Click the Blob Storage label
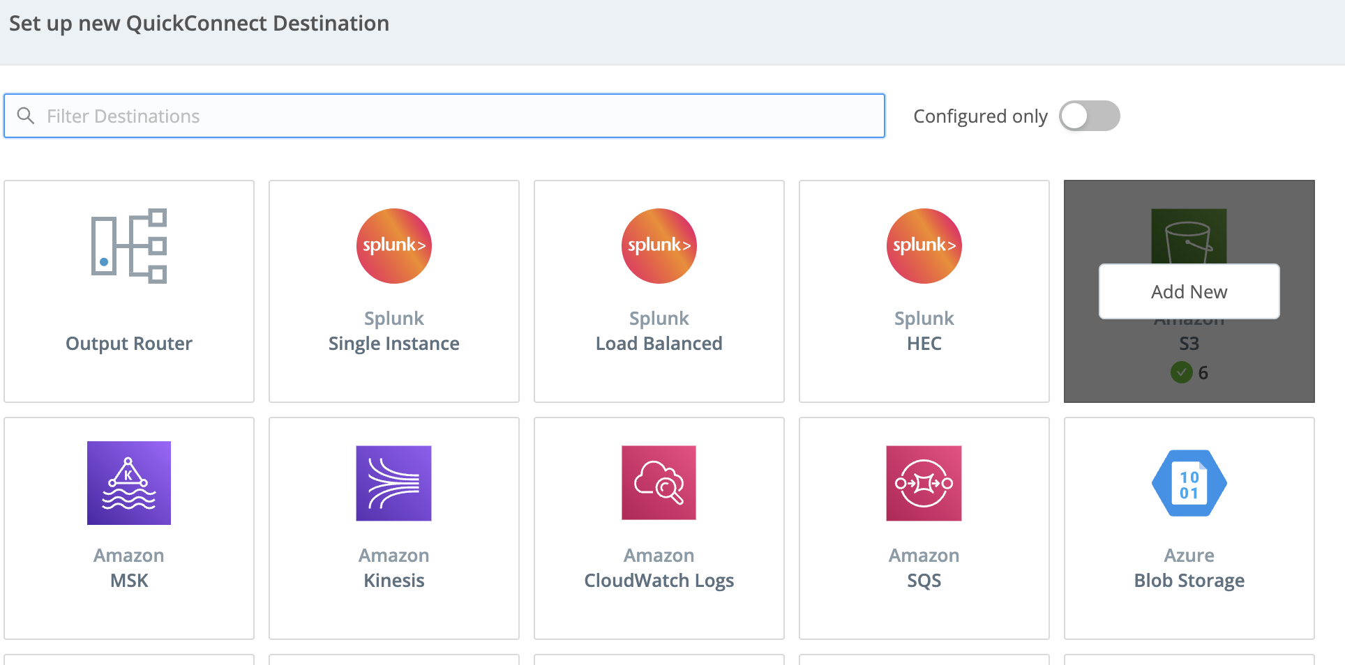This screenshot has width=1345, height=665. click(x=1189, y=581)
